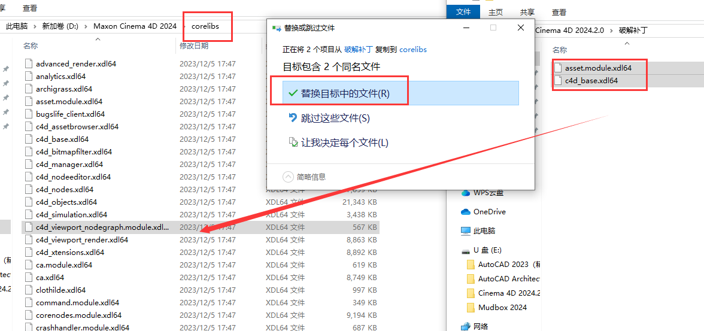Screen dimensions: 704x331
Task: Click the file icon beside clothilde.xdl64
Action: click(x=28, y=290)
